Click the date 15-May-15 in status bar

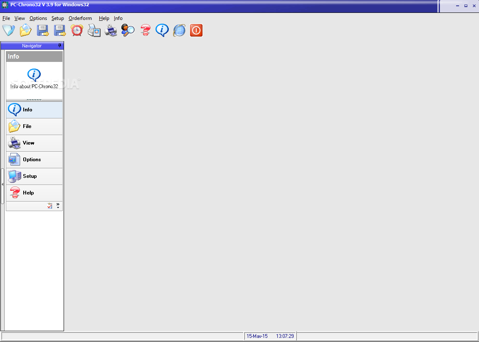click(x=257, y=336)
